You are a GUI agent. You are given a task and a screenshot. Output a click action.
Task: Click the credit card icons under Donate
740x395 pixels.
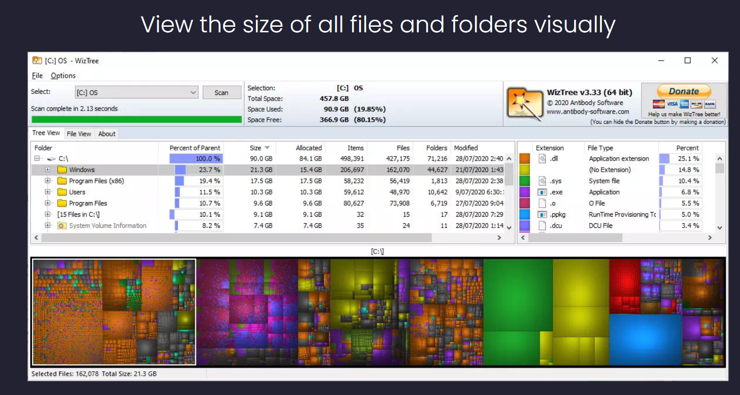[684, 104]
